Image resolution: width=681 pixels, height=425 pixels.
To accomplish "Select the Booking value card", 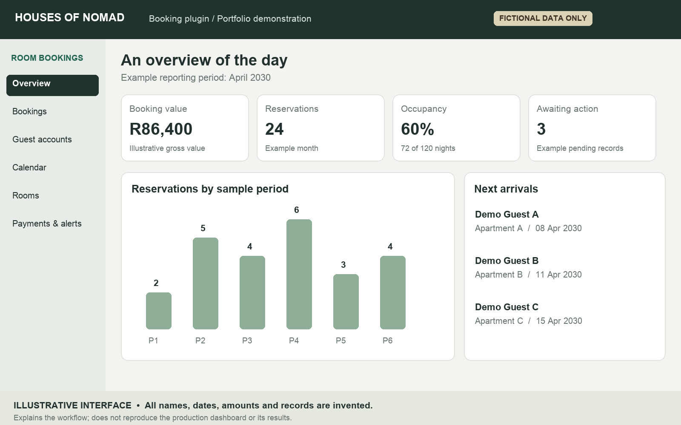I will tap(185, 128).
